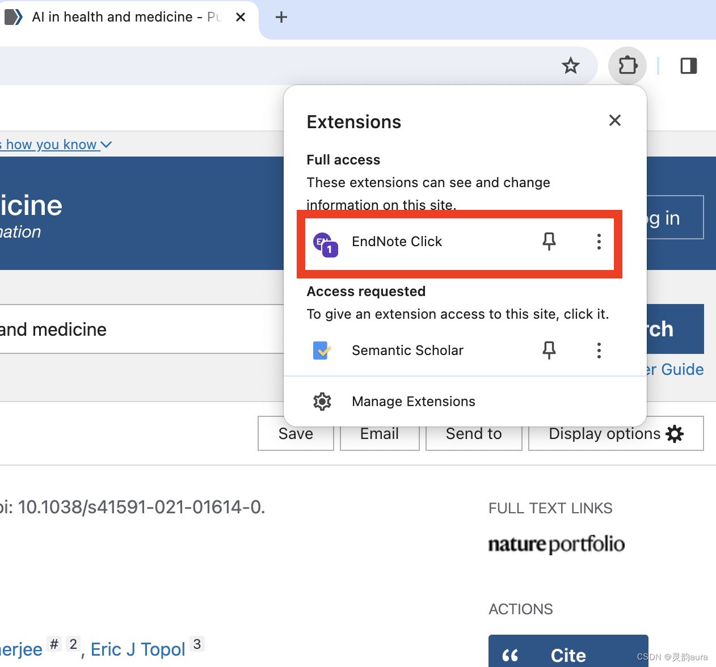Click the EndNote Click extension icon
The image size is (716, 667).
click(325, 244)
